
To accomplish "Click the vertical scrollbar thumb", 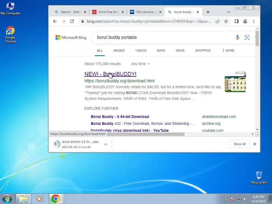I will pos(257,39).
